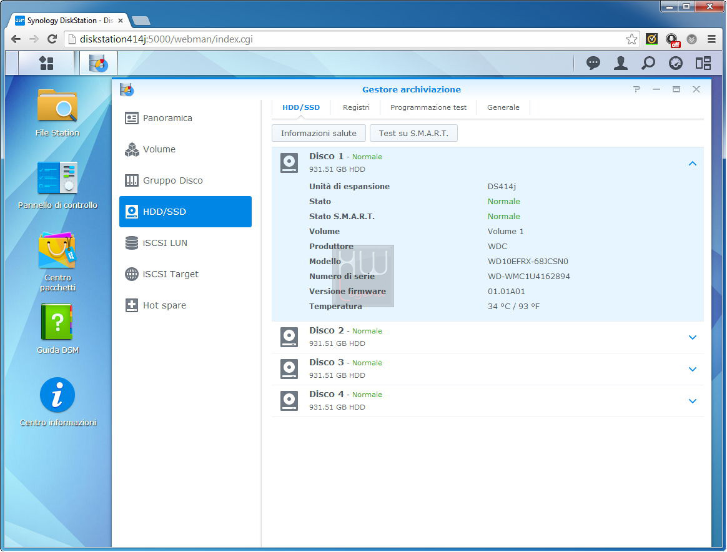The image size is (727, 552).
Task: Click the gray Pocket-style extension icon
Action: click(x=692, y=39)
